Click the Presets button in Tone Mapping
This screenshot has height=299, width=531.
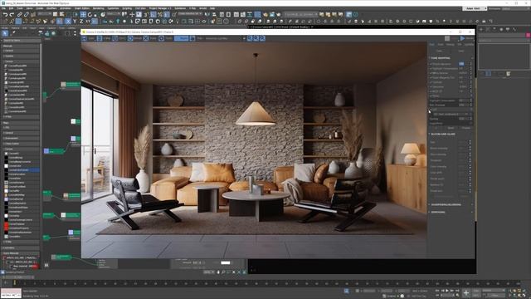pos(466,128)
